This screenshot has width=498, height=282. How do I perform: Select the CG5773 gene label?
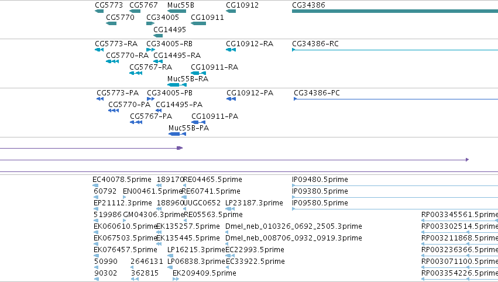(109, 5)
